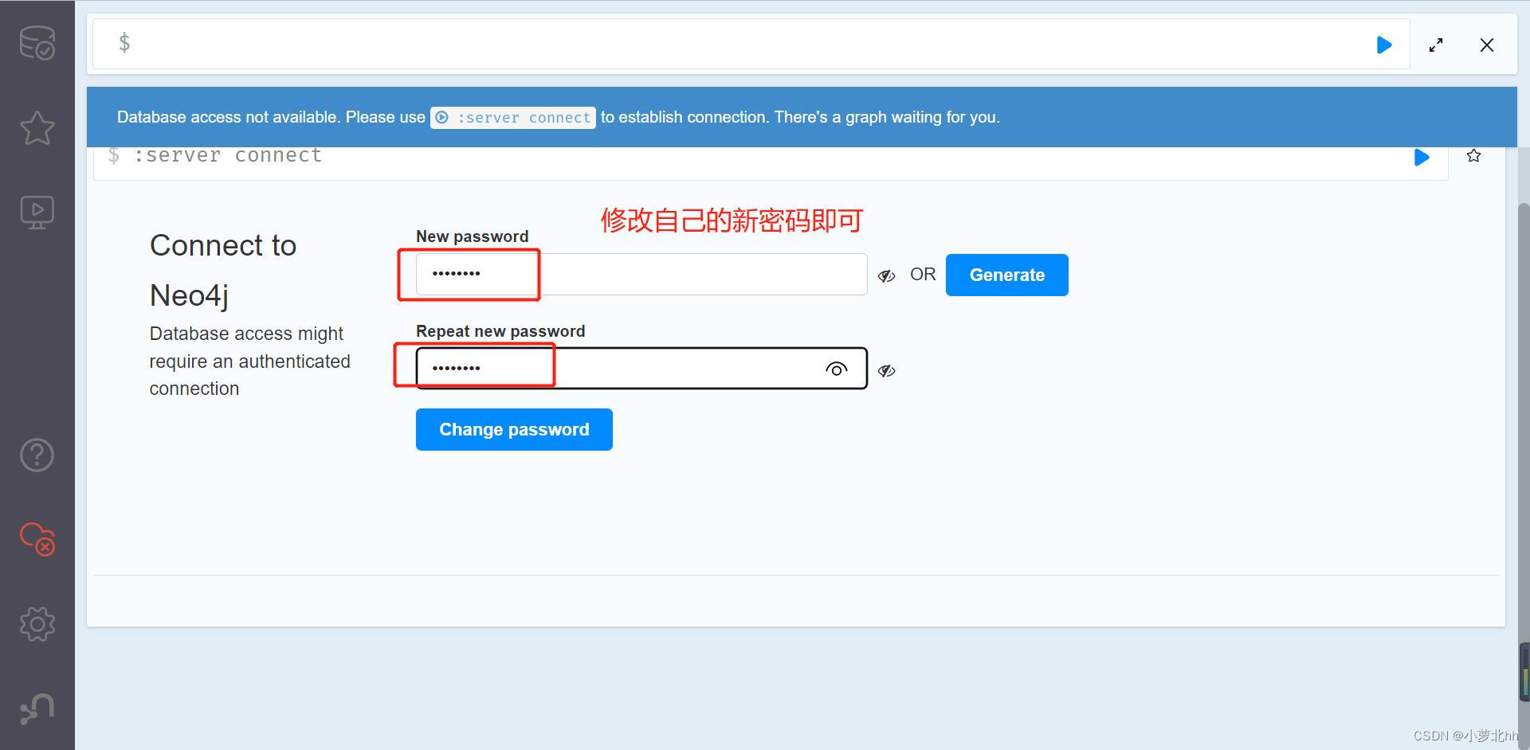Screen dimensions: 1530x750
Task: Focus the Repeat new password input
Action: [641, 369]
